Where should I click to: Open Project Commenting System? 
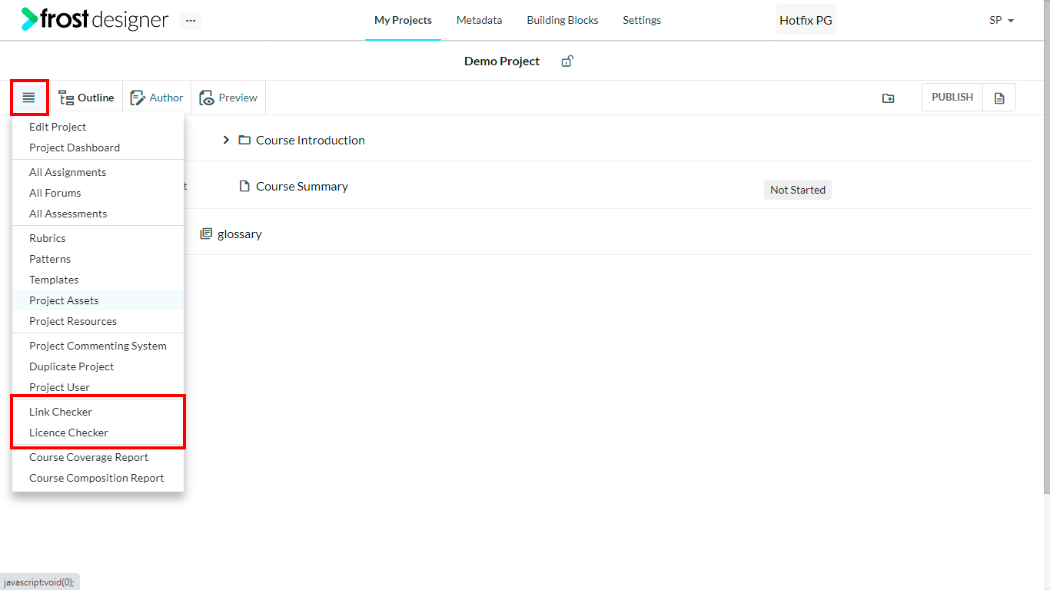tap(98, 346)
